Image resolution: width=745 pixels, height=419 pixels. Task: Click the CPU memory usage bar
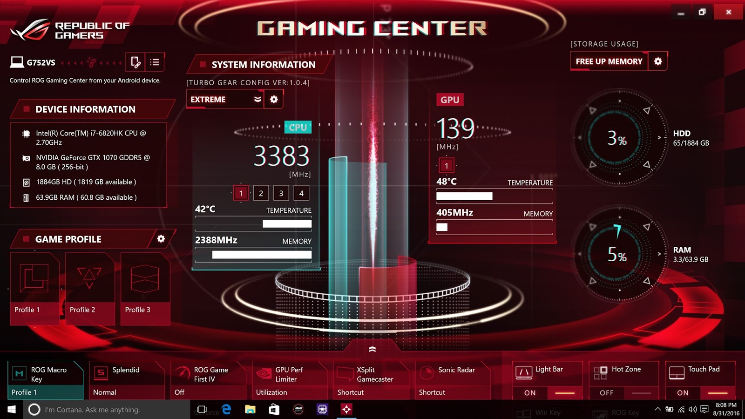click(x=253, y=255)
